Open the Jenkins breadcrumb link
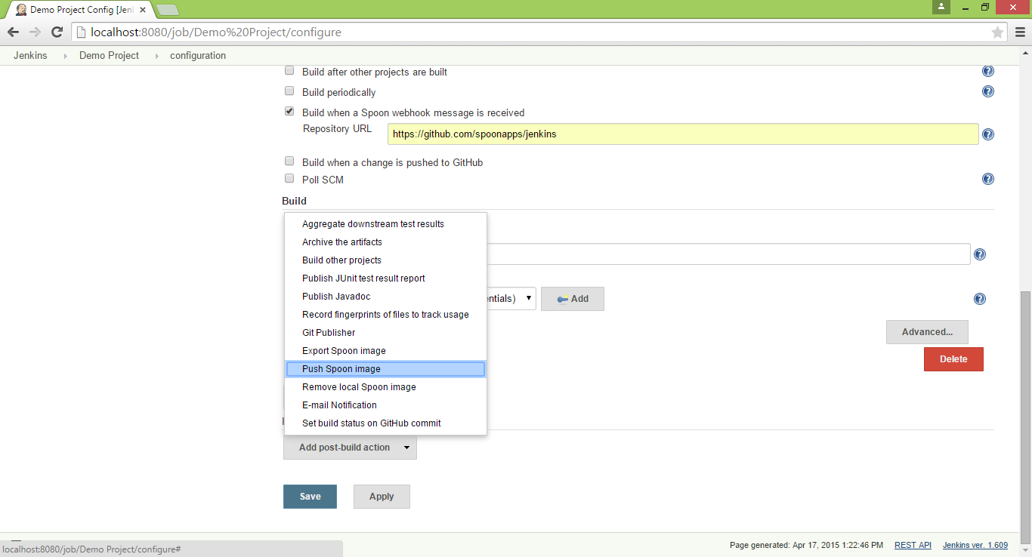This screenshot has width=1032, height=557. point(30,56)
